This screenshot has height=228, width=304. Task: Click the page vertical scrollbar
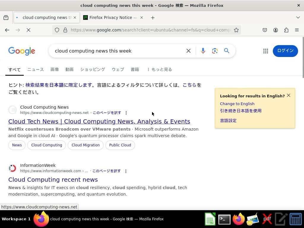point(303,57)
